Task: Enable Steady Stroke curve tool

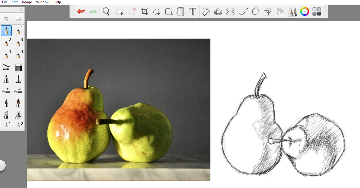Action: tap(243, 11)
